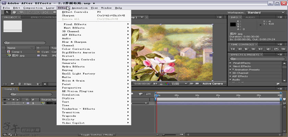Open the interpret footage icon in Project panel
The image size is (288, 137).
pos(5,84)
